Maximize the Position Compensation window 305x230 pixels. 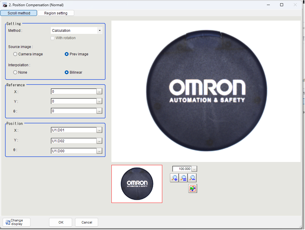click(x=281, y=5)
